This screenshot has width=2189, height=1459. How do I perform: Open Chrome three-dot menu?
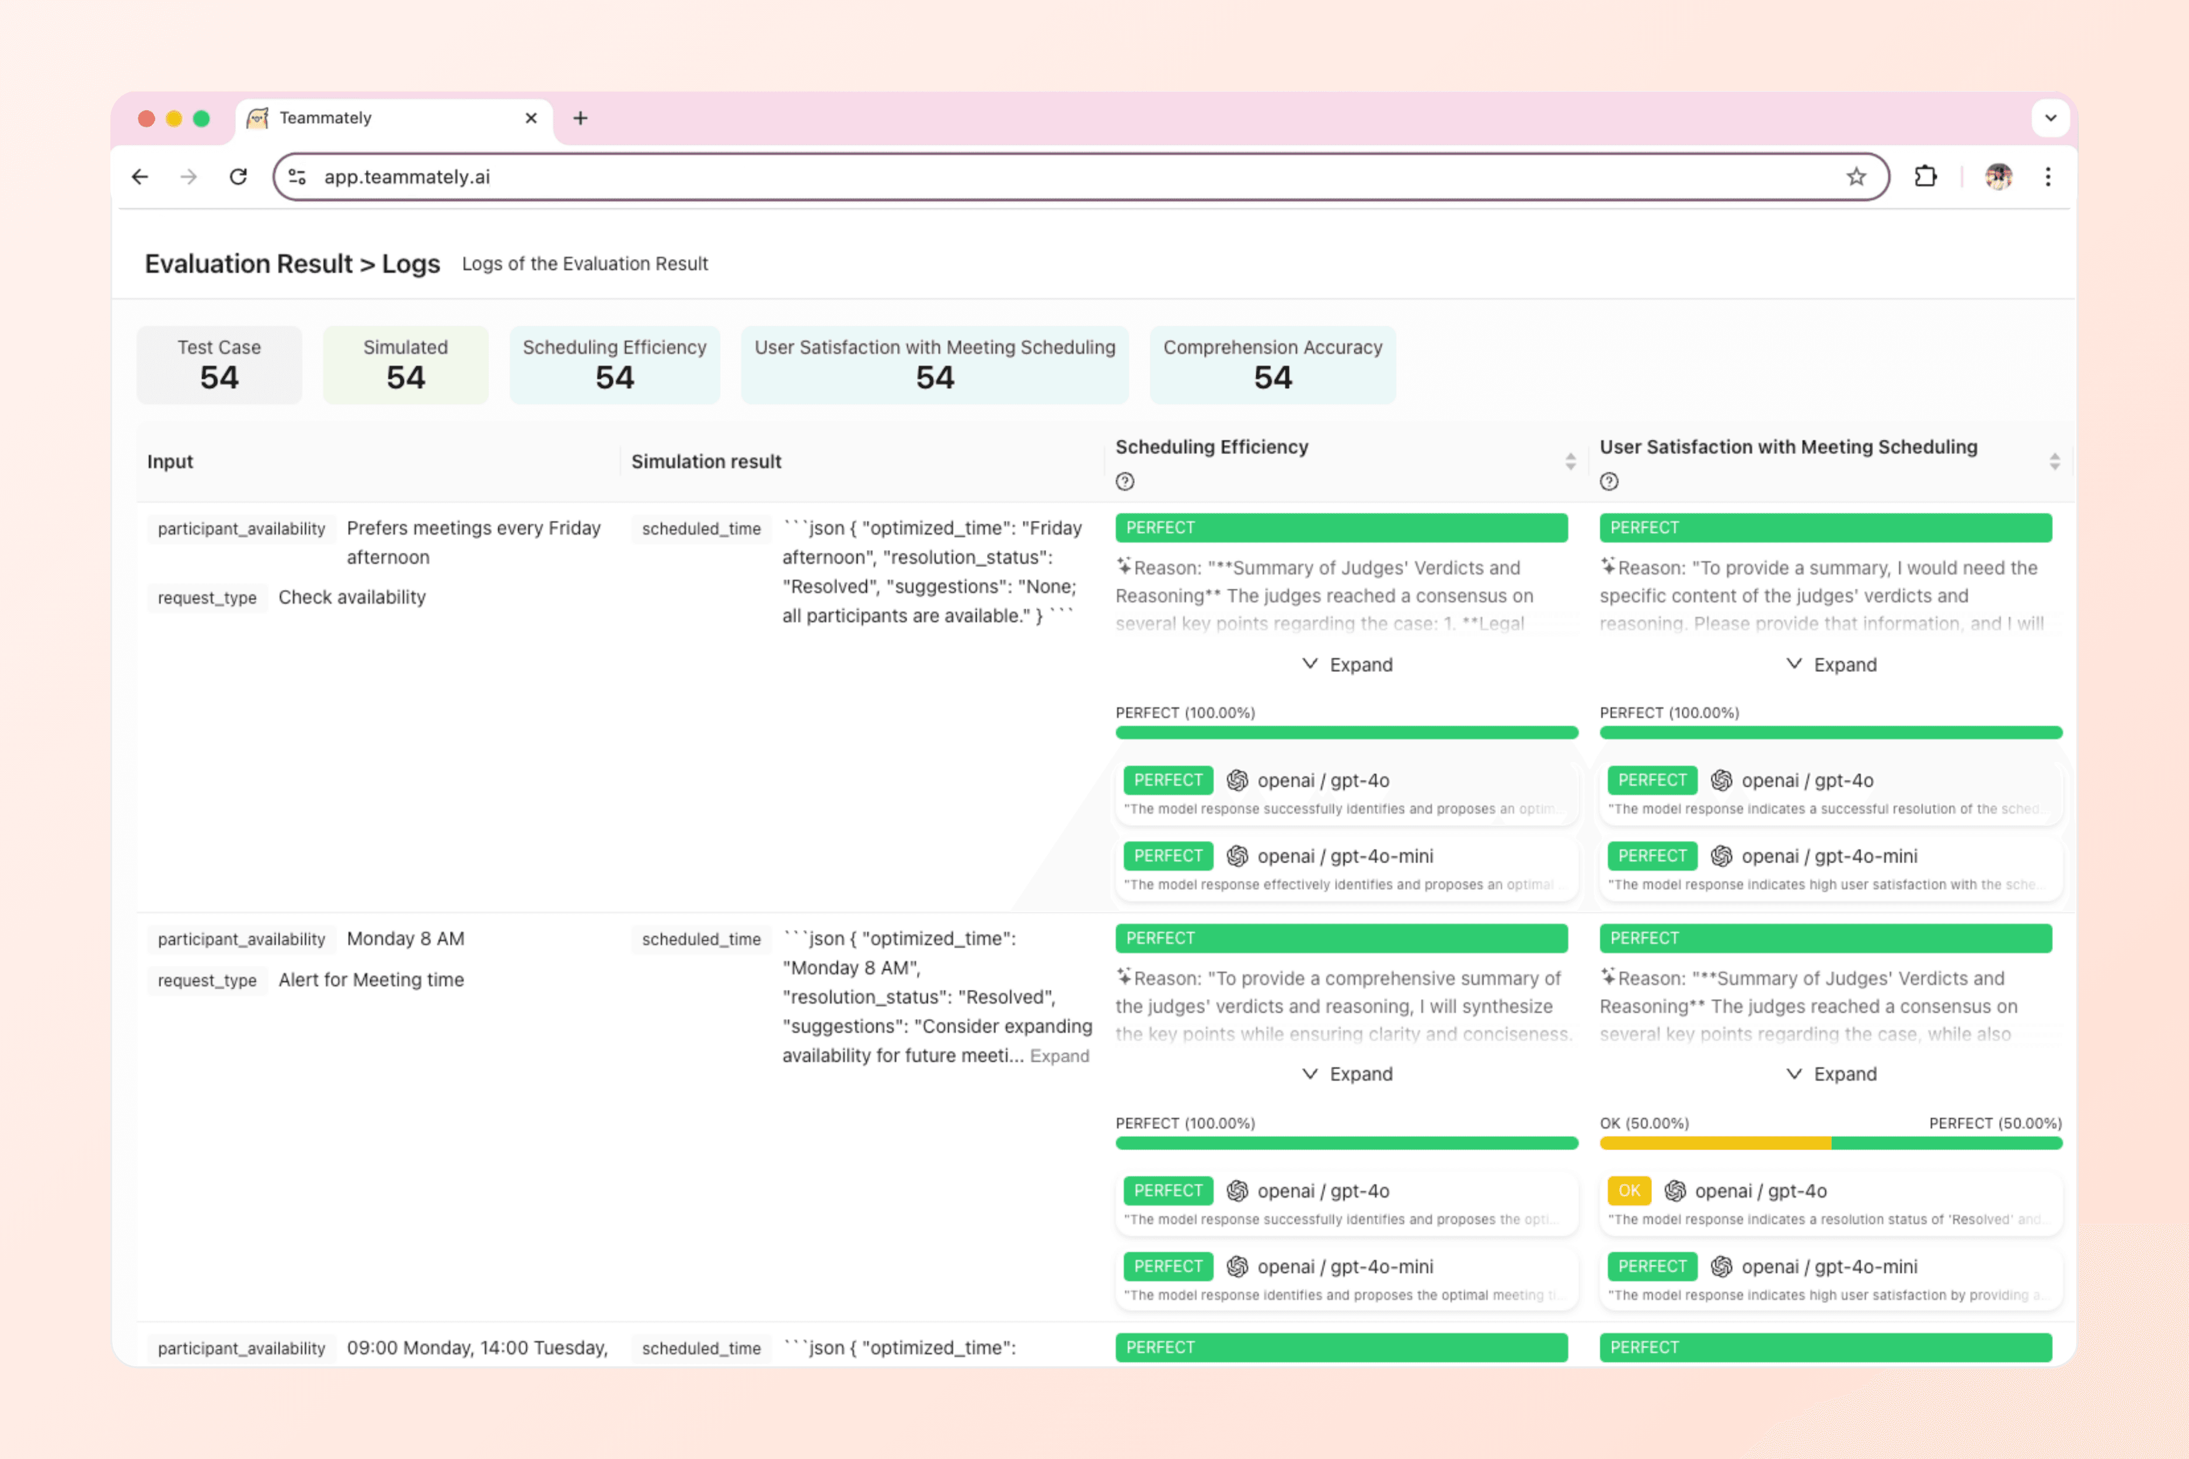coord(2048,177)
